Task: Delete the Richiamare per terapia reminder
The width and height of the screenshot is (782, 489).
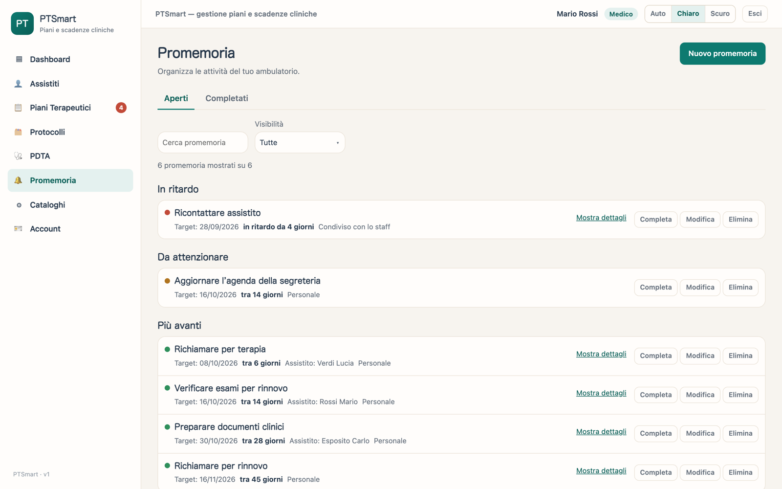Action: point(740,356)
